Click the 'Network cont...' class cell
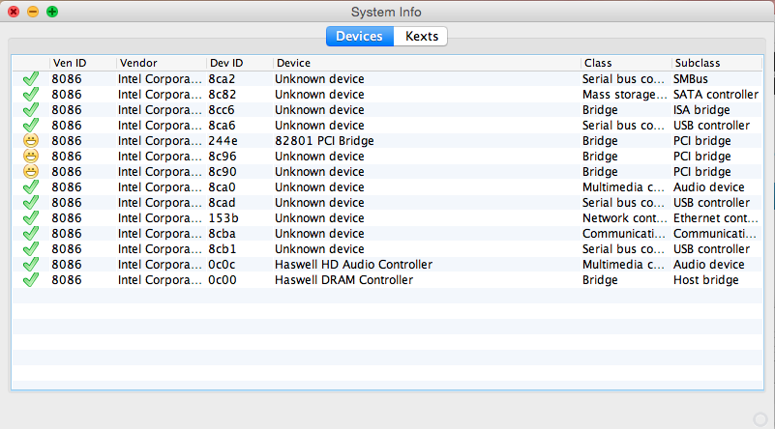This screenshot has height=429, width=775. [625, 218]
